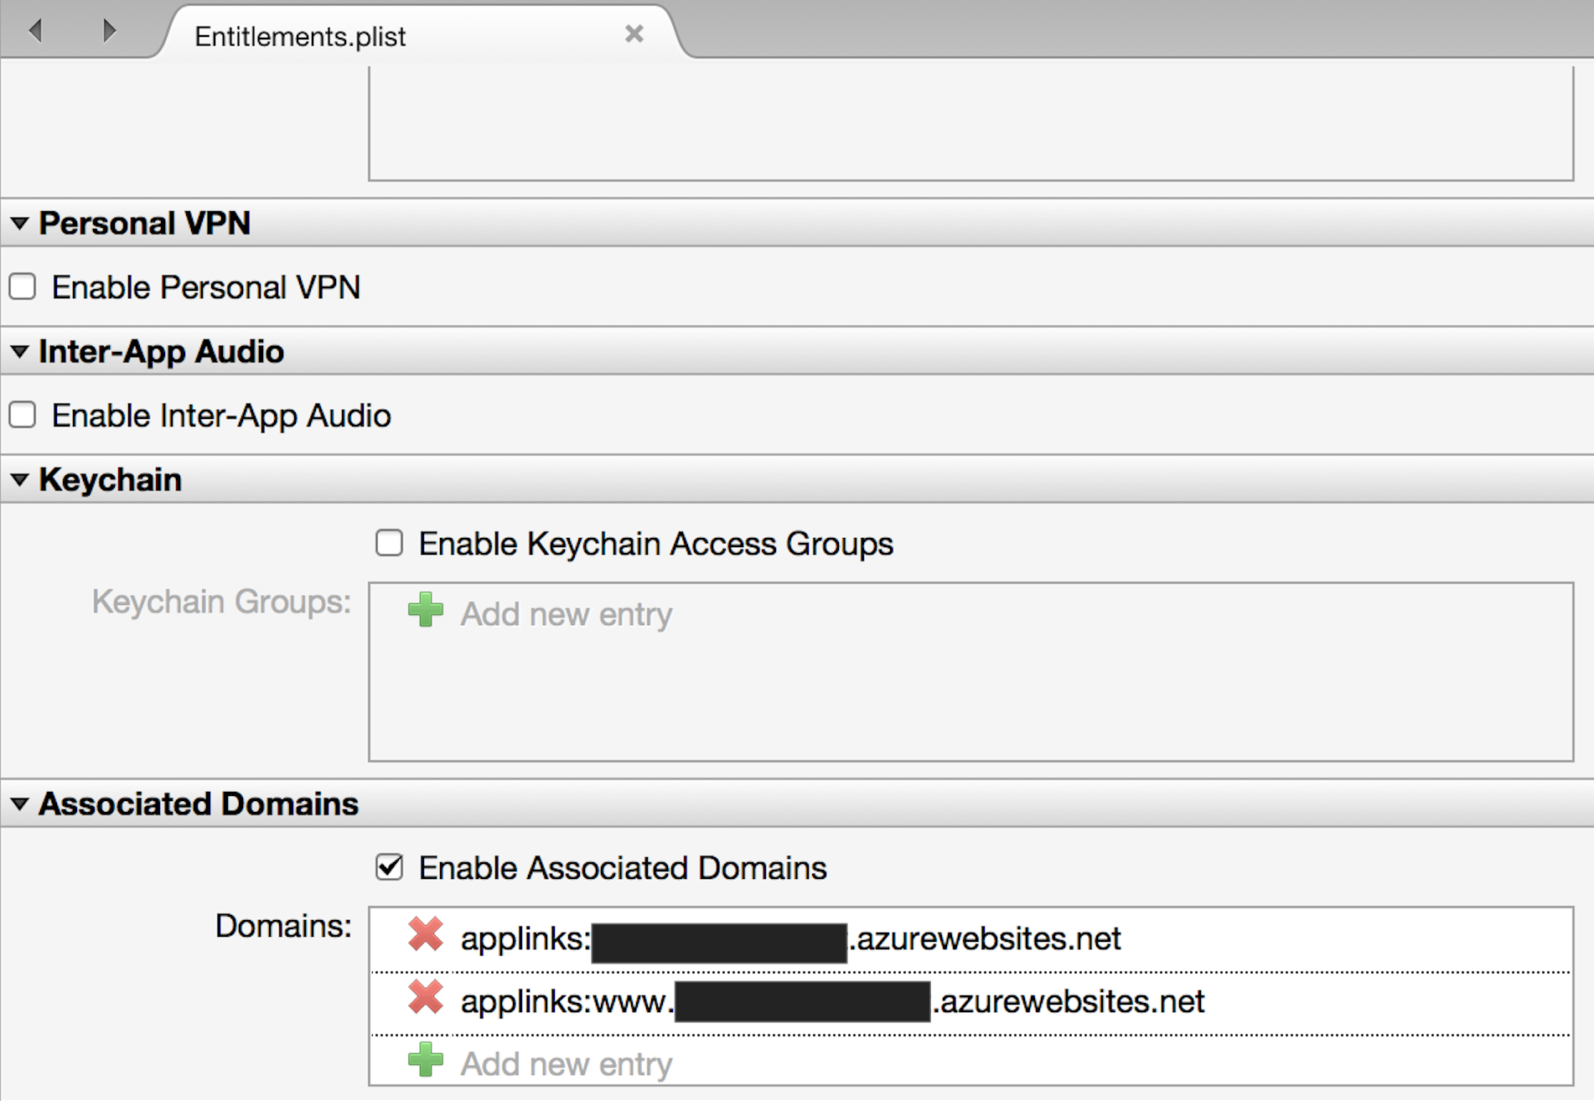Select the first applinks azurewebsites.net entry
Image resolution: width=1594 pixels, height=1101 pixels.
pyautogui.click(x=971, y=940)
